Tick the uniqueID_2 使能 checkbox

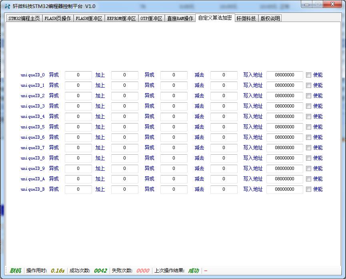308,96
